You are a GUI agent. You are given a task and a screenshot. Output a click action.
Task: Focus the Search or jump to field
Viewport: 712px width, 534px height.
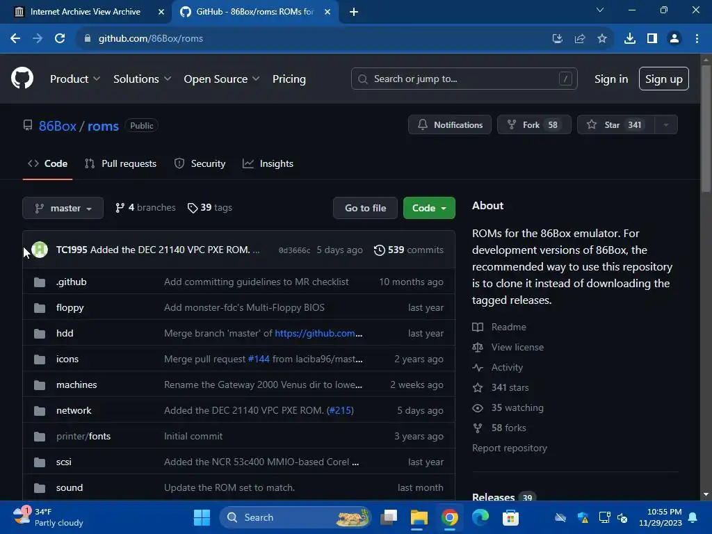(464, 79)
